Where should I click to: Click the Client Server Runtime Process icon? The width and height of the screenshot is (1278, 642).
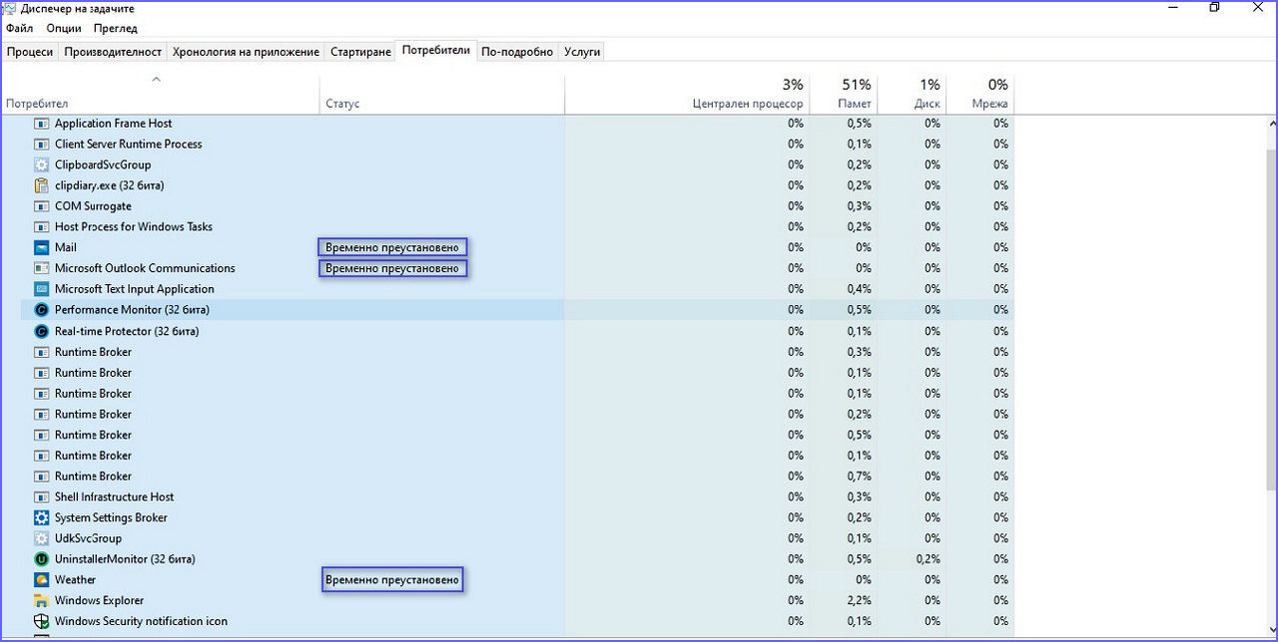[x=41, y=145]
